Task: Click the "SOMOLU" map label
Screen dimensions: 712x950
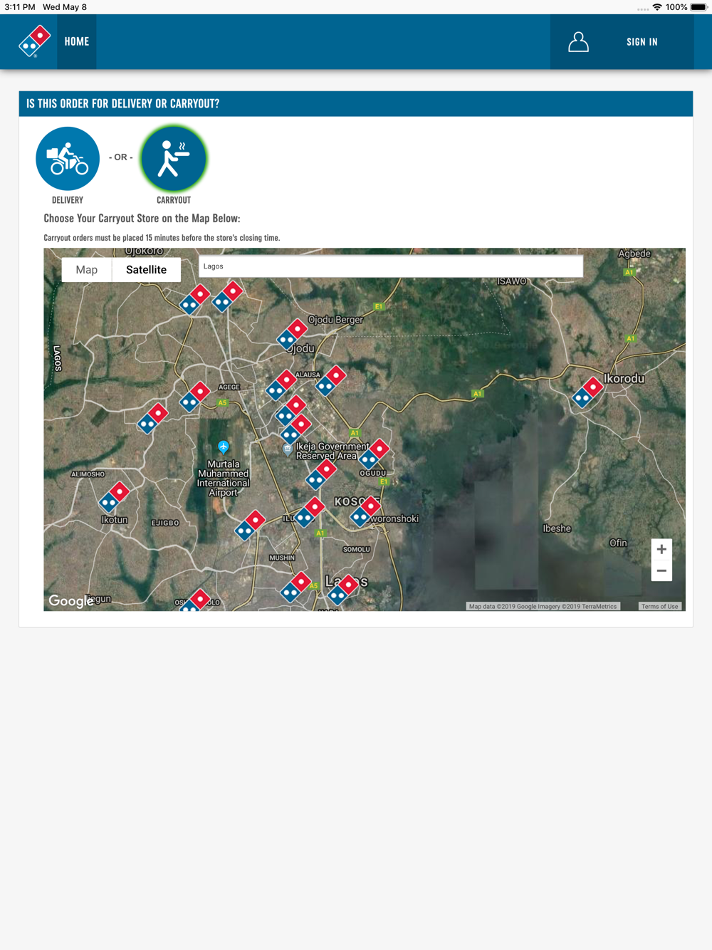Action: coord(357,550)
